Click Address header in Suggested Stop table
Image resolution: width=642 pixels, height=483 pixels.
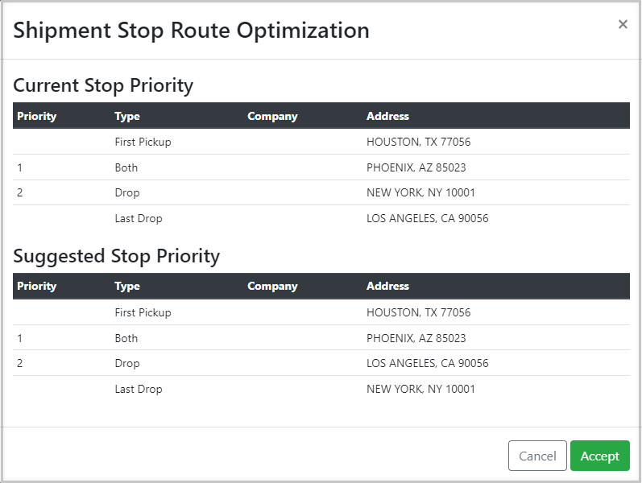coord(387,286)
